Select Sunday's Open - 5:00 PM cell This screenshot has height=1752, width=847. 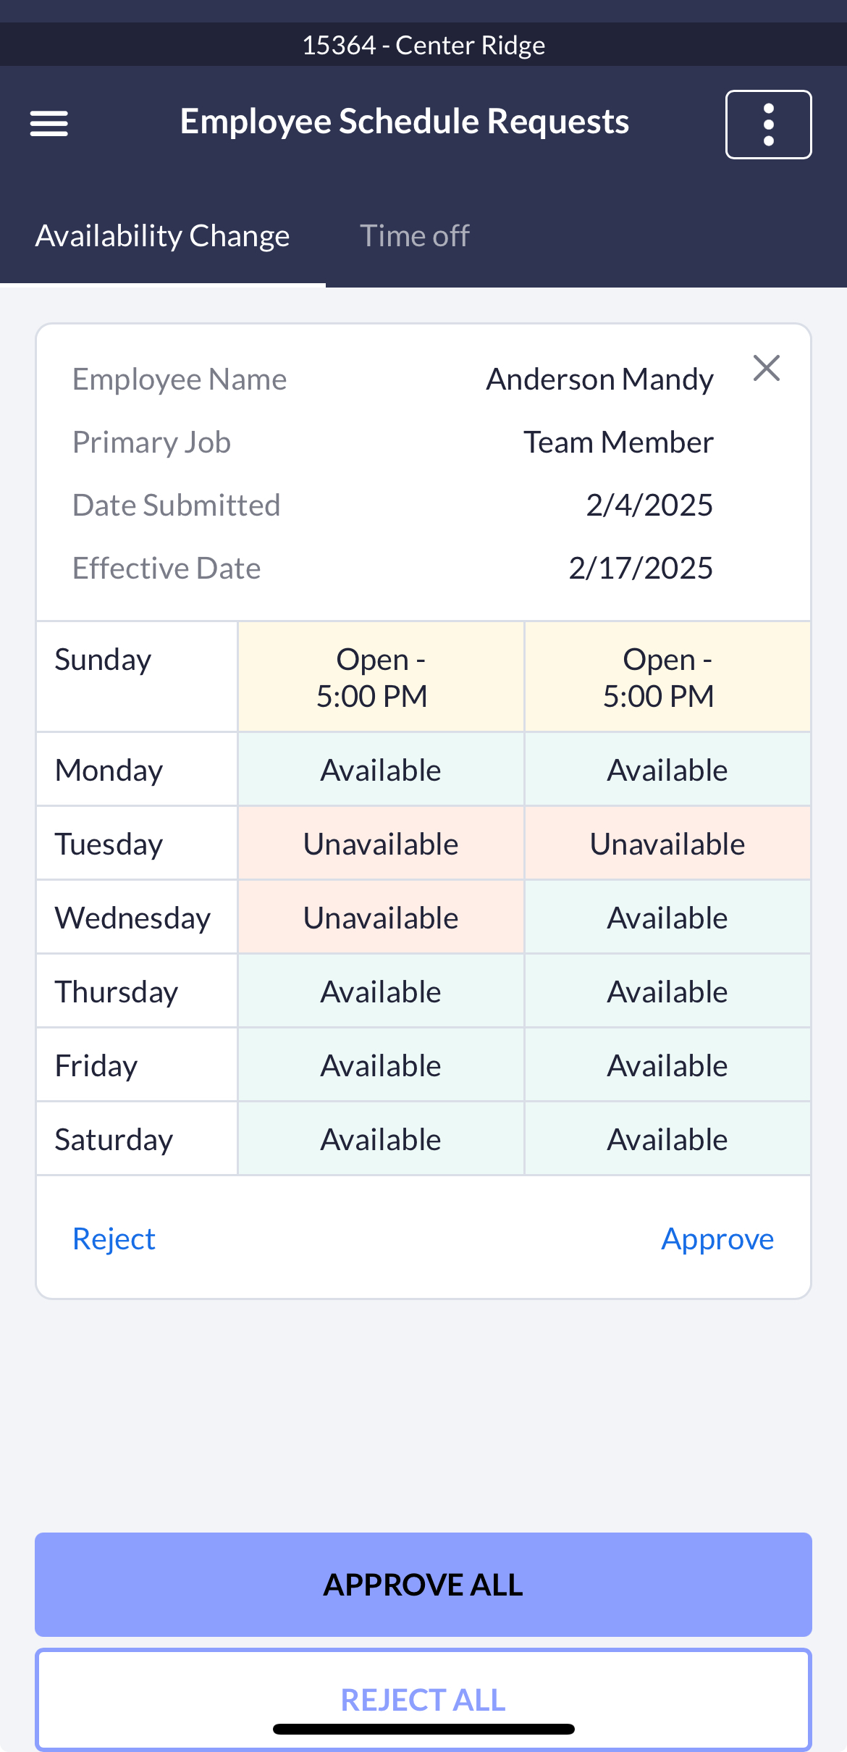point(380,675)
